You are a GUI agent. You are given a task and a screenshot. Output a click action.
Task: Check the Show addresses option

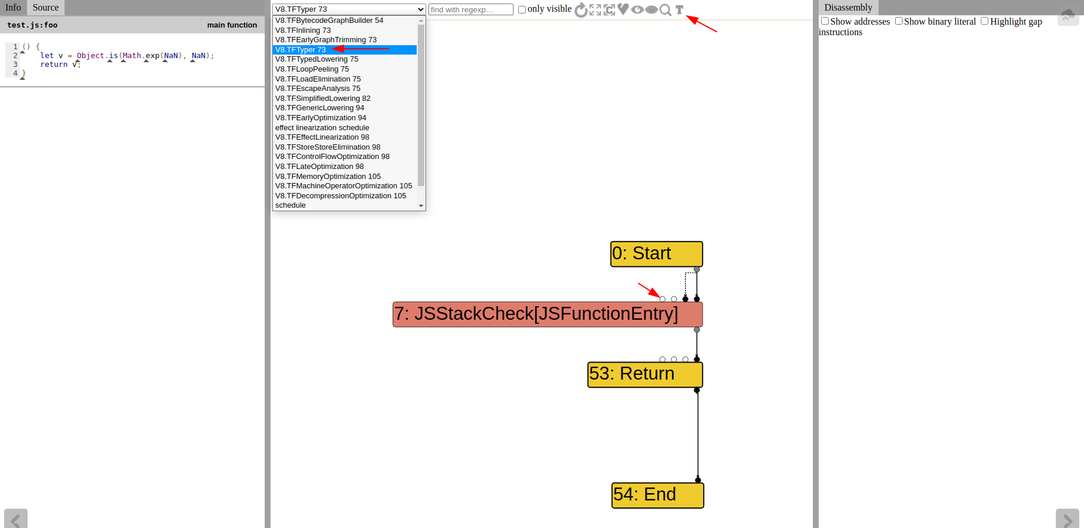click(825, 21)
